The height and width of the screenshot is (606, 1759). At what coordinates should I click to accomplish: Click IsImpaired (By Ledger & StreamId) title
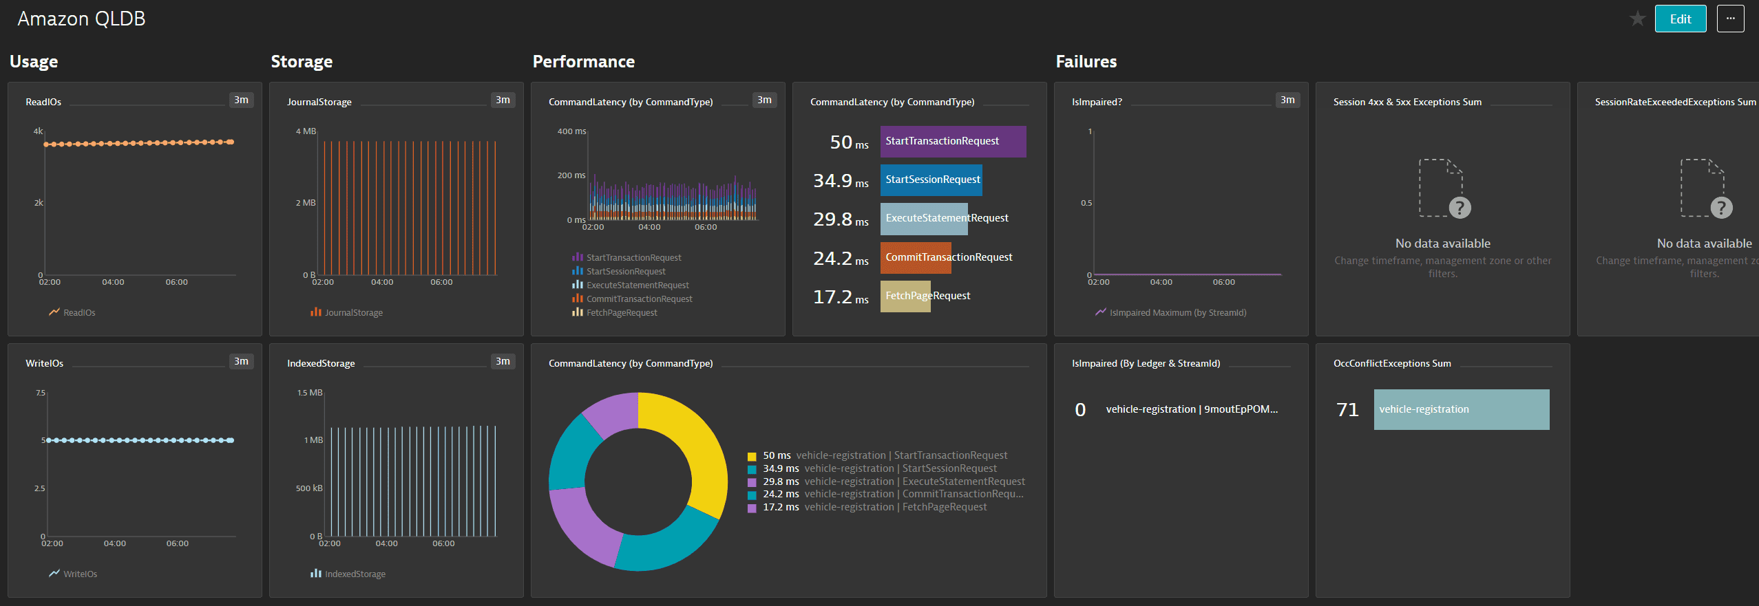click(x=1146, y=363)
